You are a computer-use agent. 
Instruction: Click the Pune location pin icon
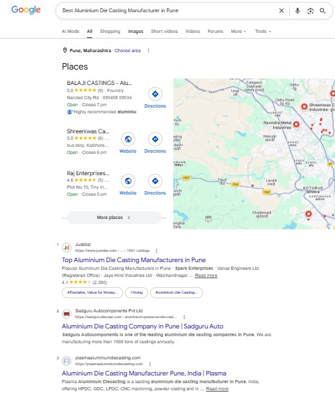pyautogui.click(x=65, y=50)
